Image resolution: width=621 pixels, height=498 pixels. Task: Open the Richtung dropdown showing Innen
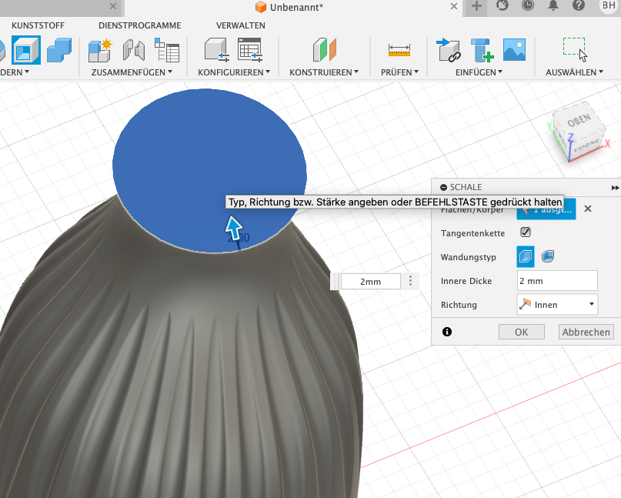tap(557, 305)
